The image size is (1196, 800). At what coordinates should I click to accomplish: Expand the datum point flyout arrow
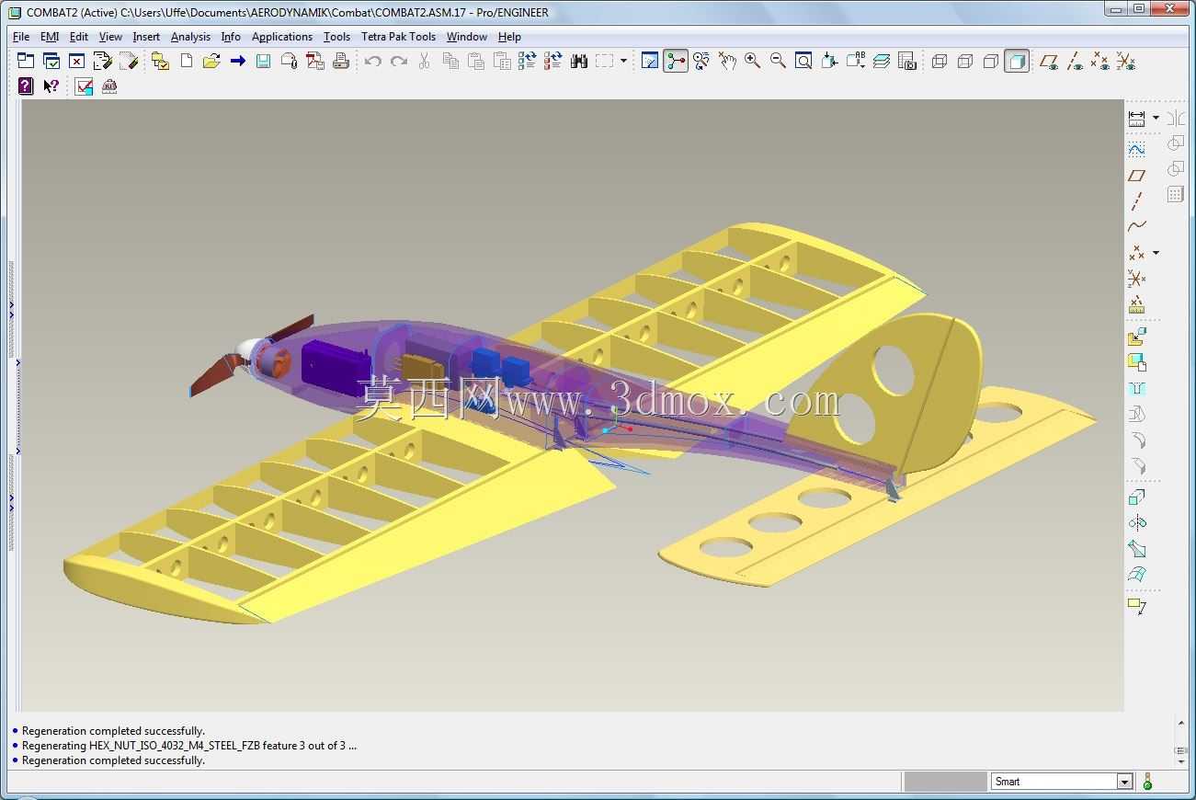[1156, 252]
